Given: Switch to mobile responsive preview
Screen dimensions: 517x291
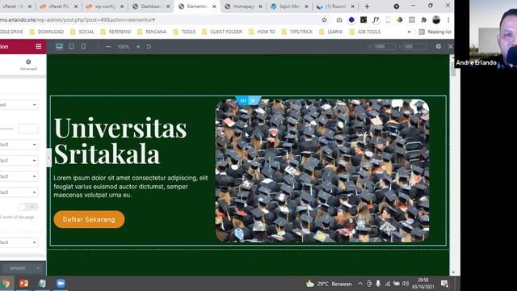Looking at the screenshot, I should (83, 46).
